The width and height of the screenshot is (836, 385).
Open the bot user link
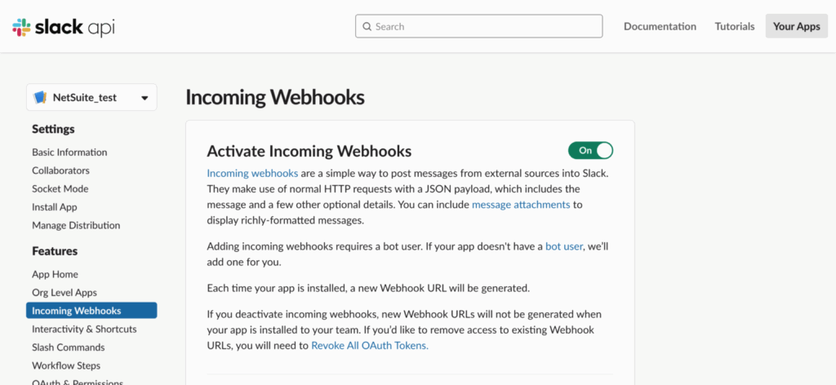(x=563, y=246)
